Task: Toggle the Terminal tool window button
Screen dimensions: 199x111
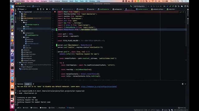Action: click(43, 108)
